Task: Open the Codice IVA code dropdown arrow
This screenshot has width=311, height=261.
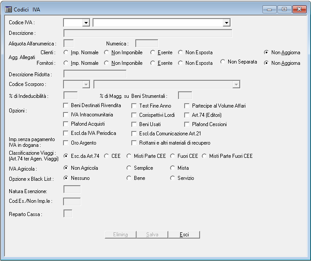Action: tap(86, 22)
